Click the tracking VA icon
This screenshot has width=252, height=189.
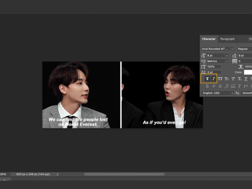point(235,61)
